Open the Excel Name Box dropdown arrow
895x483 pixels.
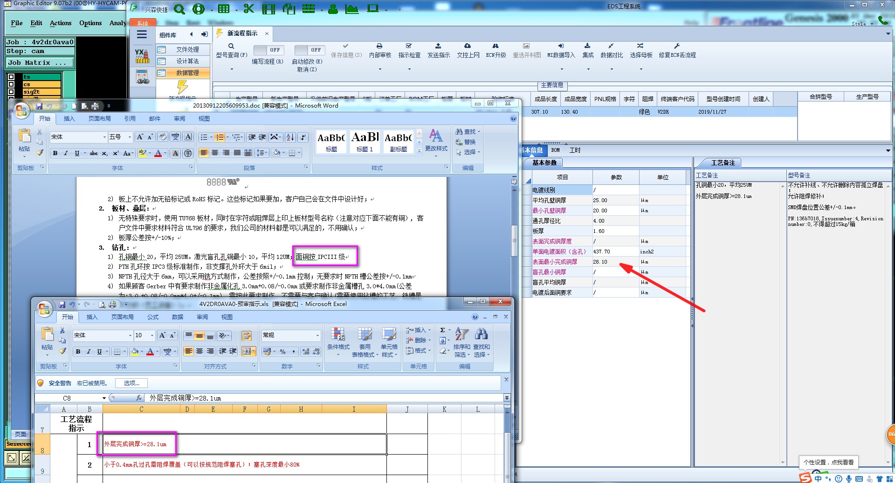[x=104, y=398]
